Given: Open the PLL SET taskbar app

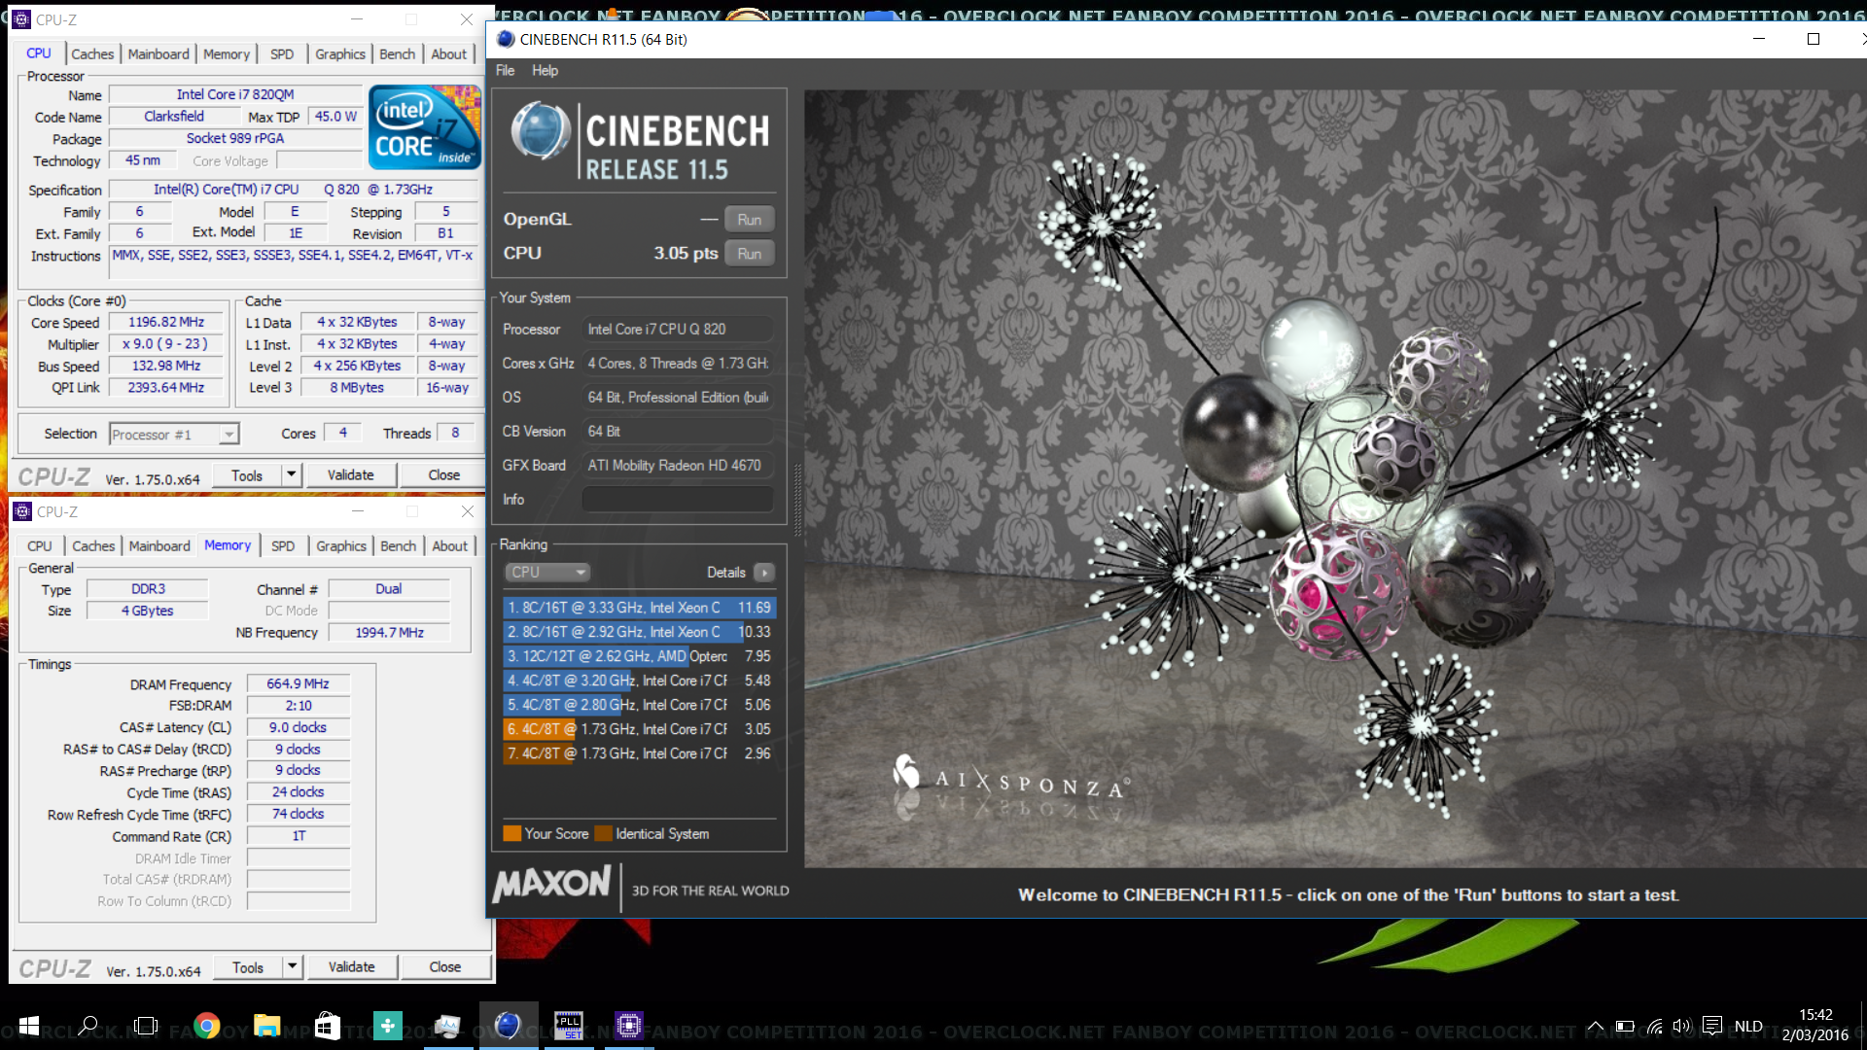Looking at the screenshot, I should (569, 1026).
